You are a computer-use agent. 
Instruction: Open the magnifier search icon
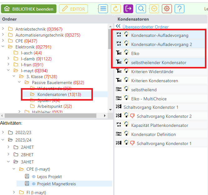141,9
